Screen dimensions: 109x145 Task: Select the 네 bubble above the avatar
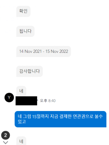coord(21,91)
